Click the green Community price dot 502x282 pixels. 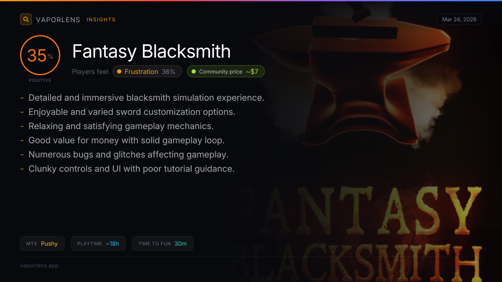194,71
